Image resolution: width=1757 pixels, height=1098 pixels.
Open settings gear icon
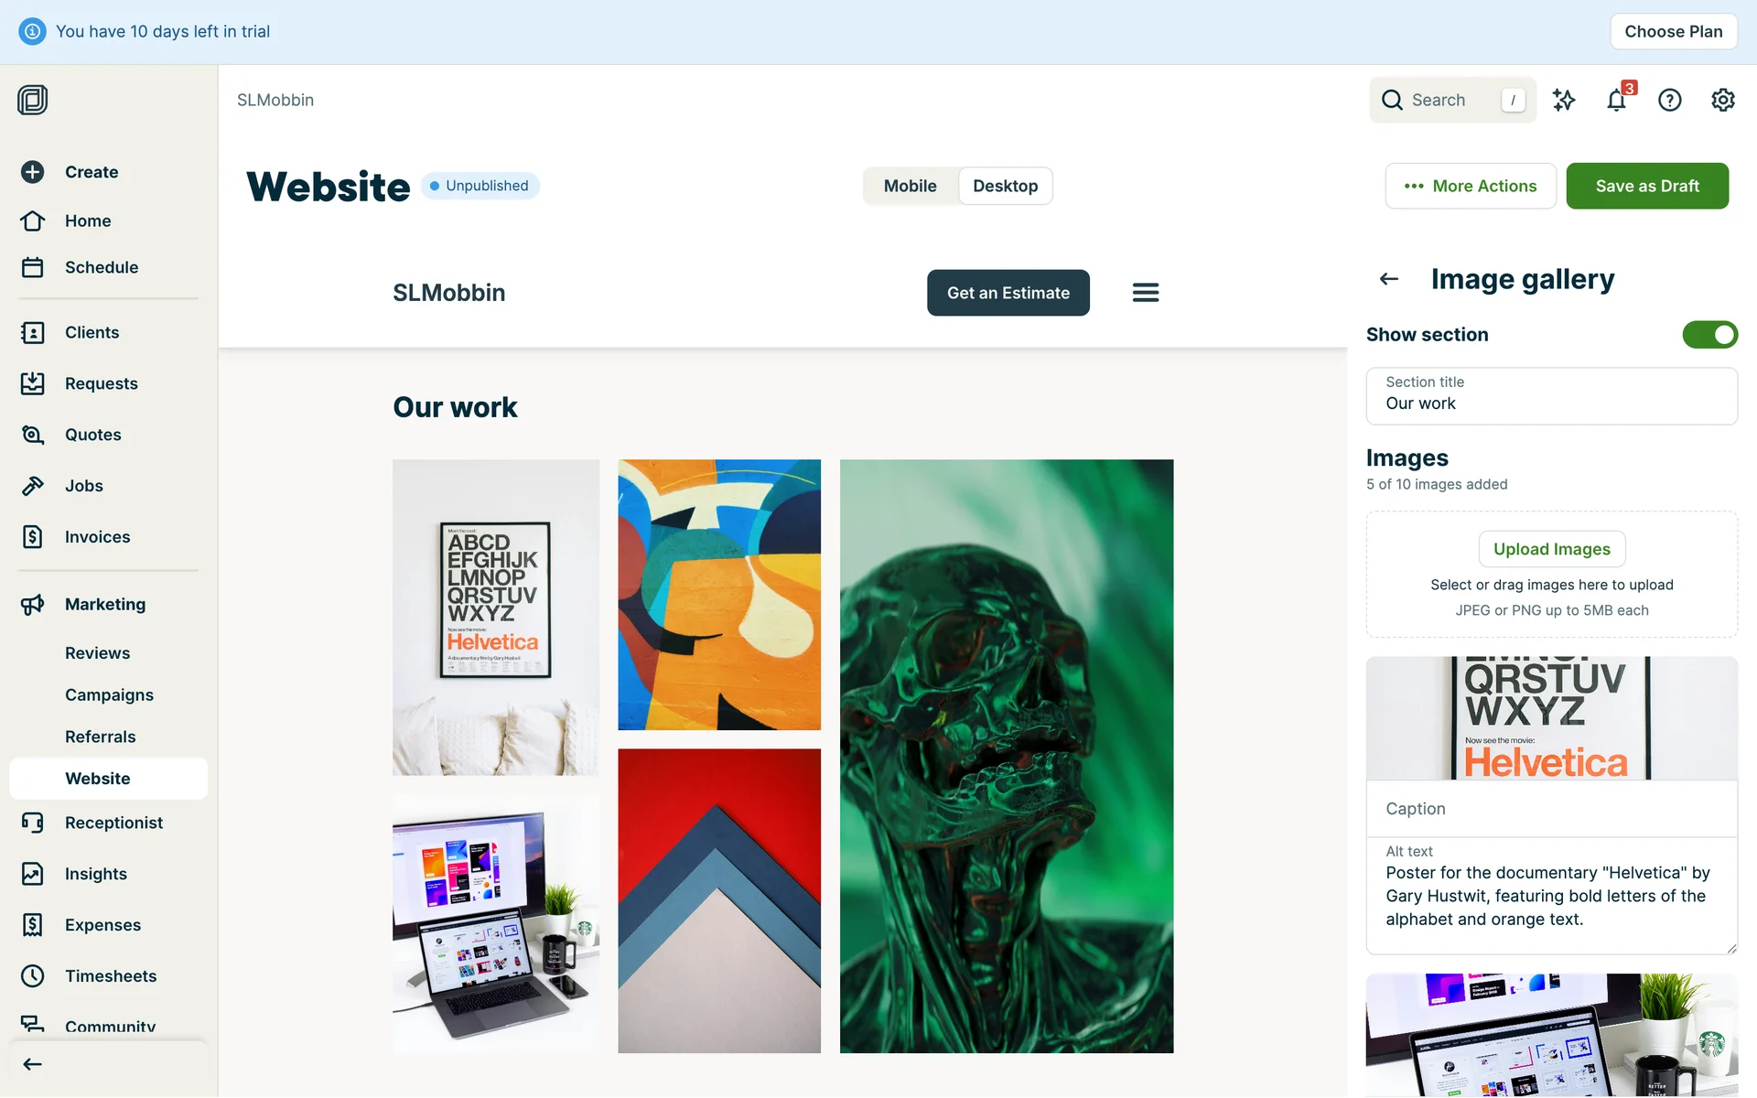[x=1723, y=100]
